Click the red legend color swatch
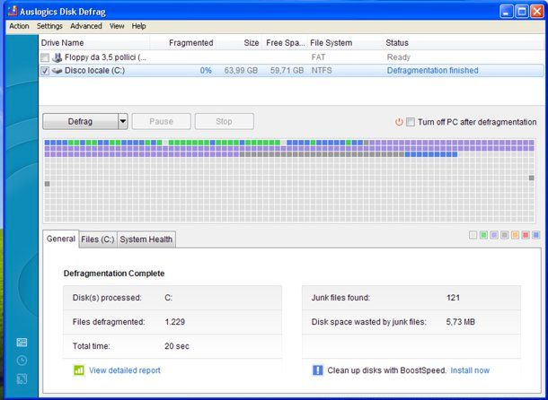 526,235
